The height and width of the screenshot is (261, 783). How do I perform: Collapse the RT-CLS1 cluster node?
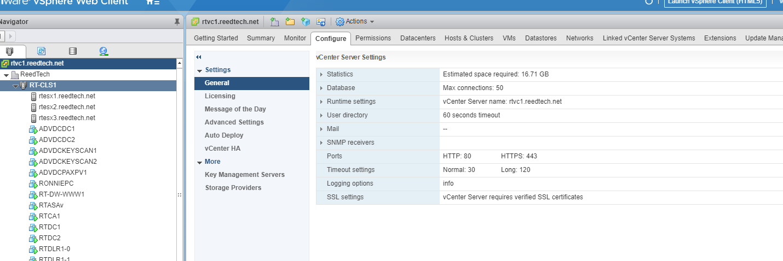(x=15, y=86)
